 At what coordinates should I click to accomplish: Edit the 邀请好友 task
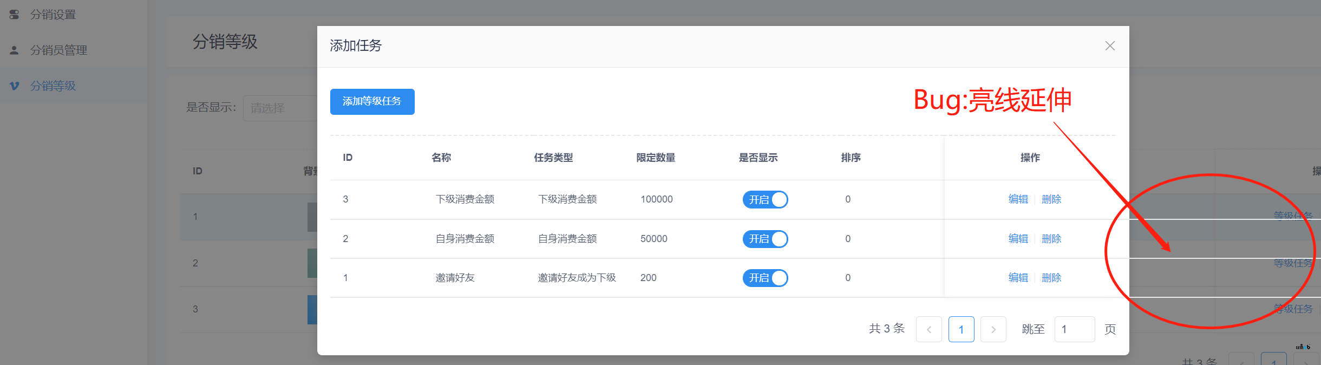coord(1018,278)
